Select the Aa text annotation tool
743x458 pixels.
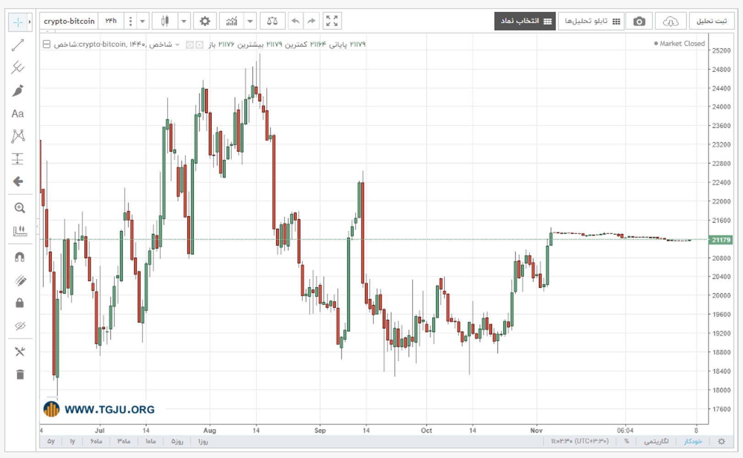[18, 114]
